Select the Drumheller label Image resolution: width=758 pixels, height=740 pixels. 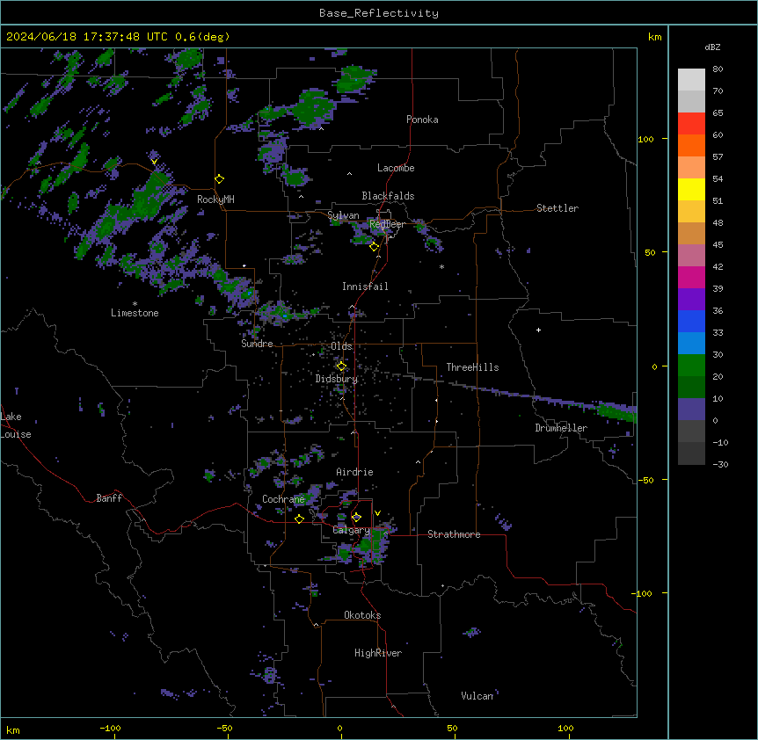point(561,428)
